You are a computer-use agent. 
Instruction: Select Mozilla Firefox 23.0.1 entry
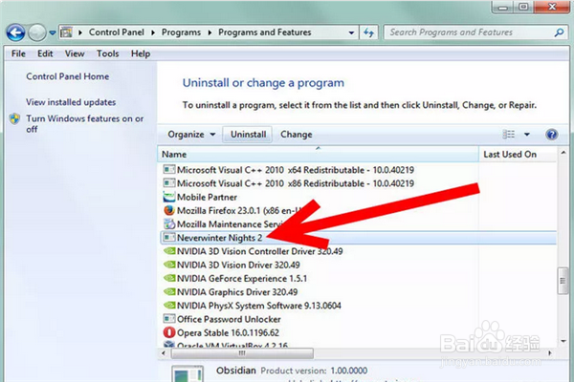238,210
